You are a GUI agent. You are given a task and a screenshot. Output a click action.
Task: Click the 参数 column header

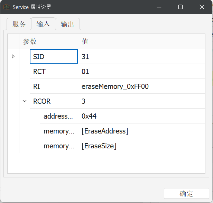48,41
